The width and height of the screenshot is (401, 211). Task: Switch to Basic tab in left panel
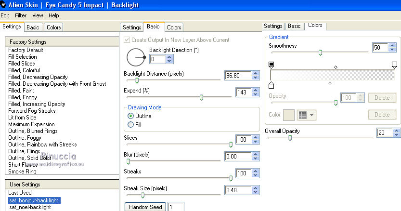tap(33, 27)
